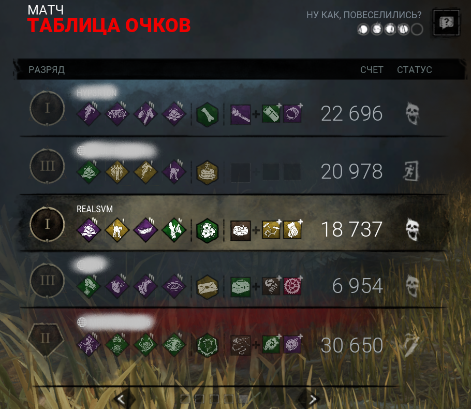Click the bone offering icon in first row
The height and width of the screenshot is (409, 471).
click(207, 114)
